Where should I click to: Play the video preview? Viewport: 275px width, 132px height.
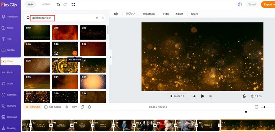coord(203,96)
